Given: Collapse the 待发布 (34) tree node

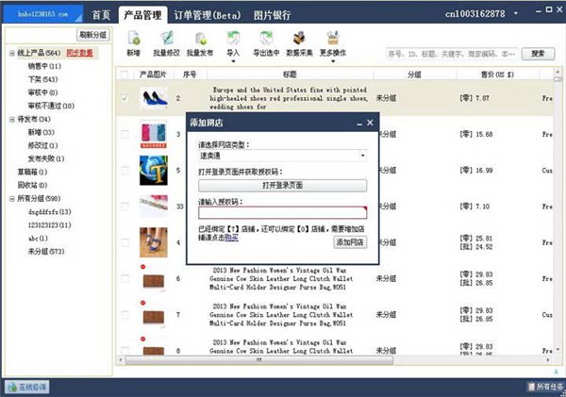Looking at the screenshot, I should pyautogui.click(x=12, y=119).
